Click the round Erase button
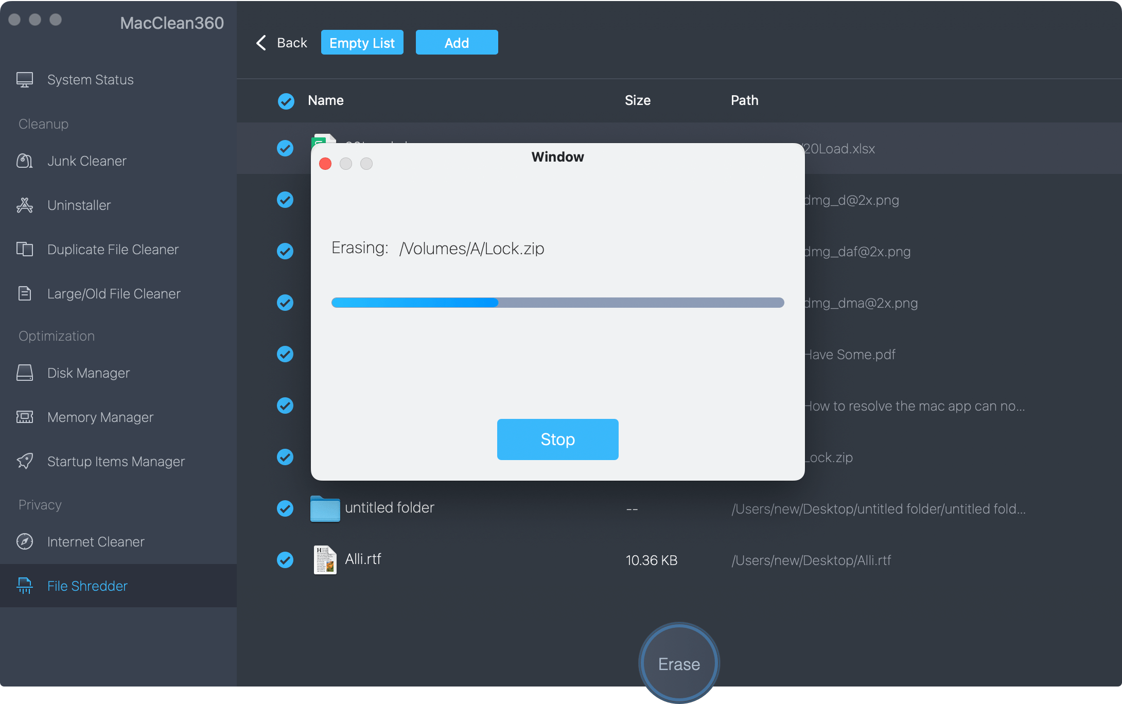 [x=679, y=664]
